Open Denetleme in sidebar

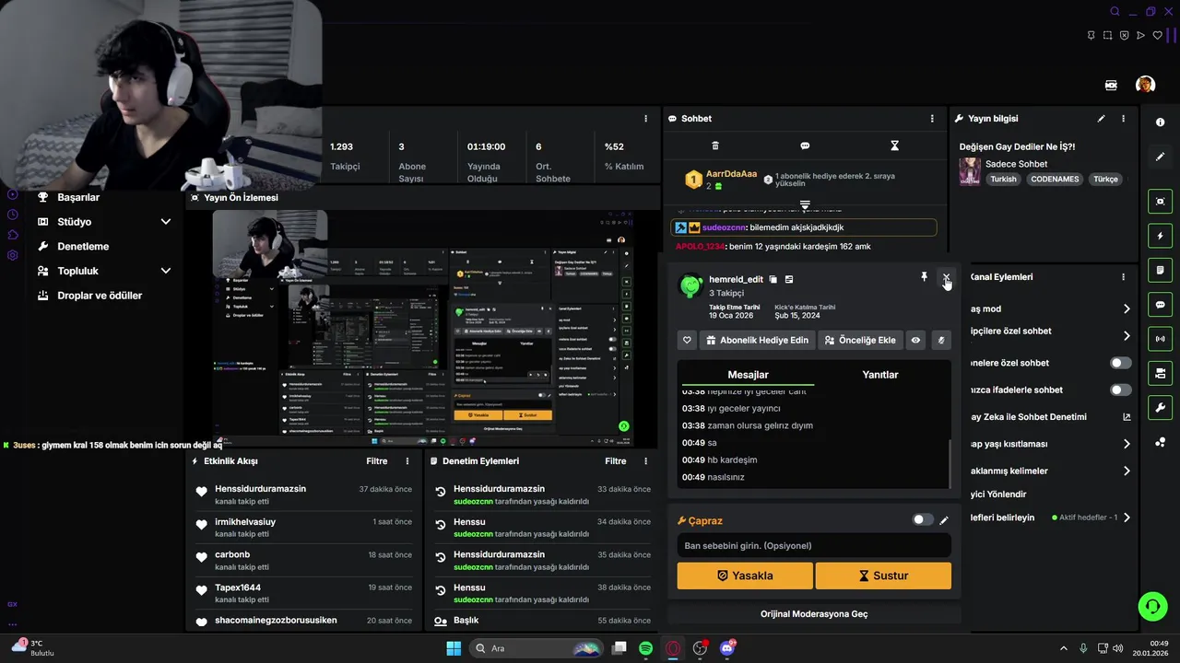click(83, 247)
